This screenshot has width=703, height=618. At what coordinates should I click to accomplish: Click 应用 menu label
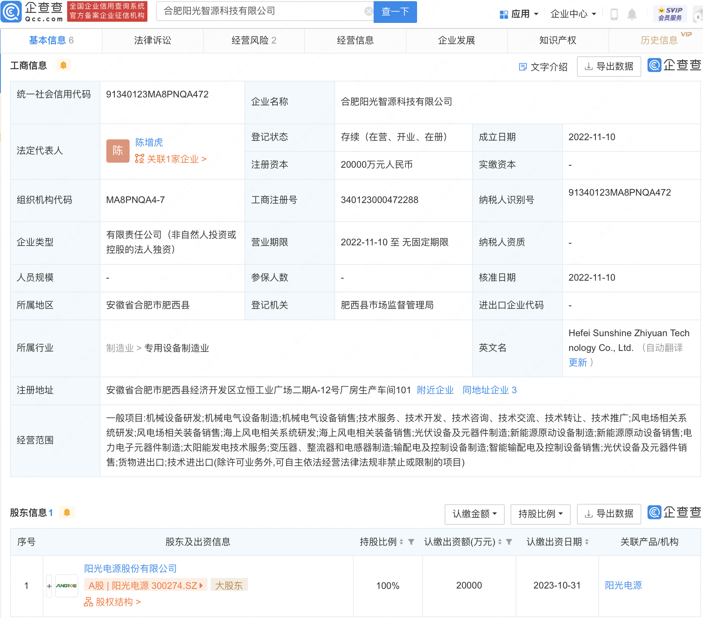click(520, 14)
